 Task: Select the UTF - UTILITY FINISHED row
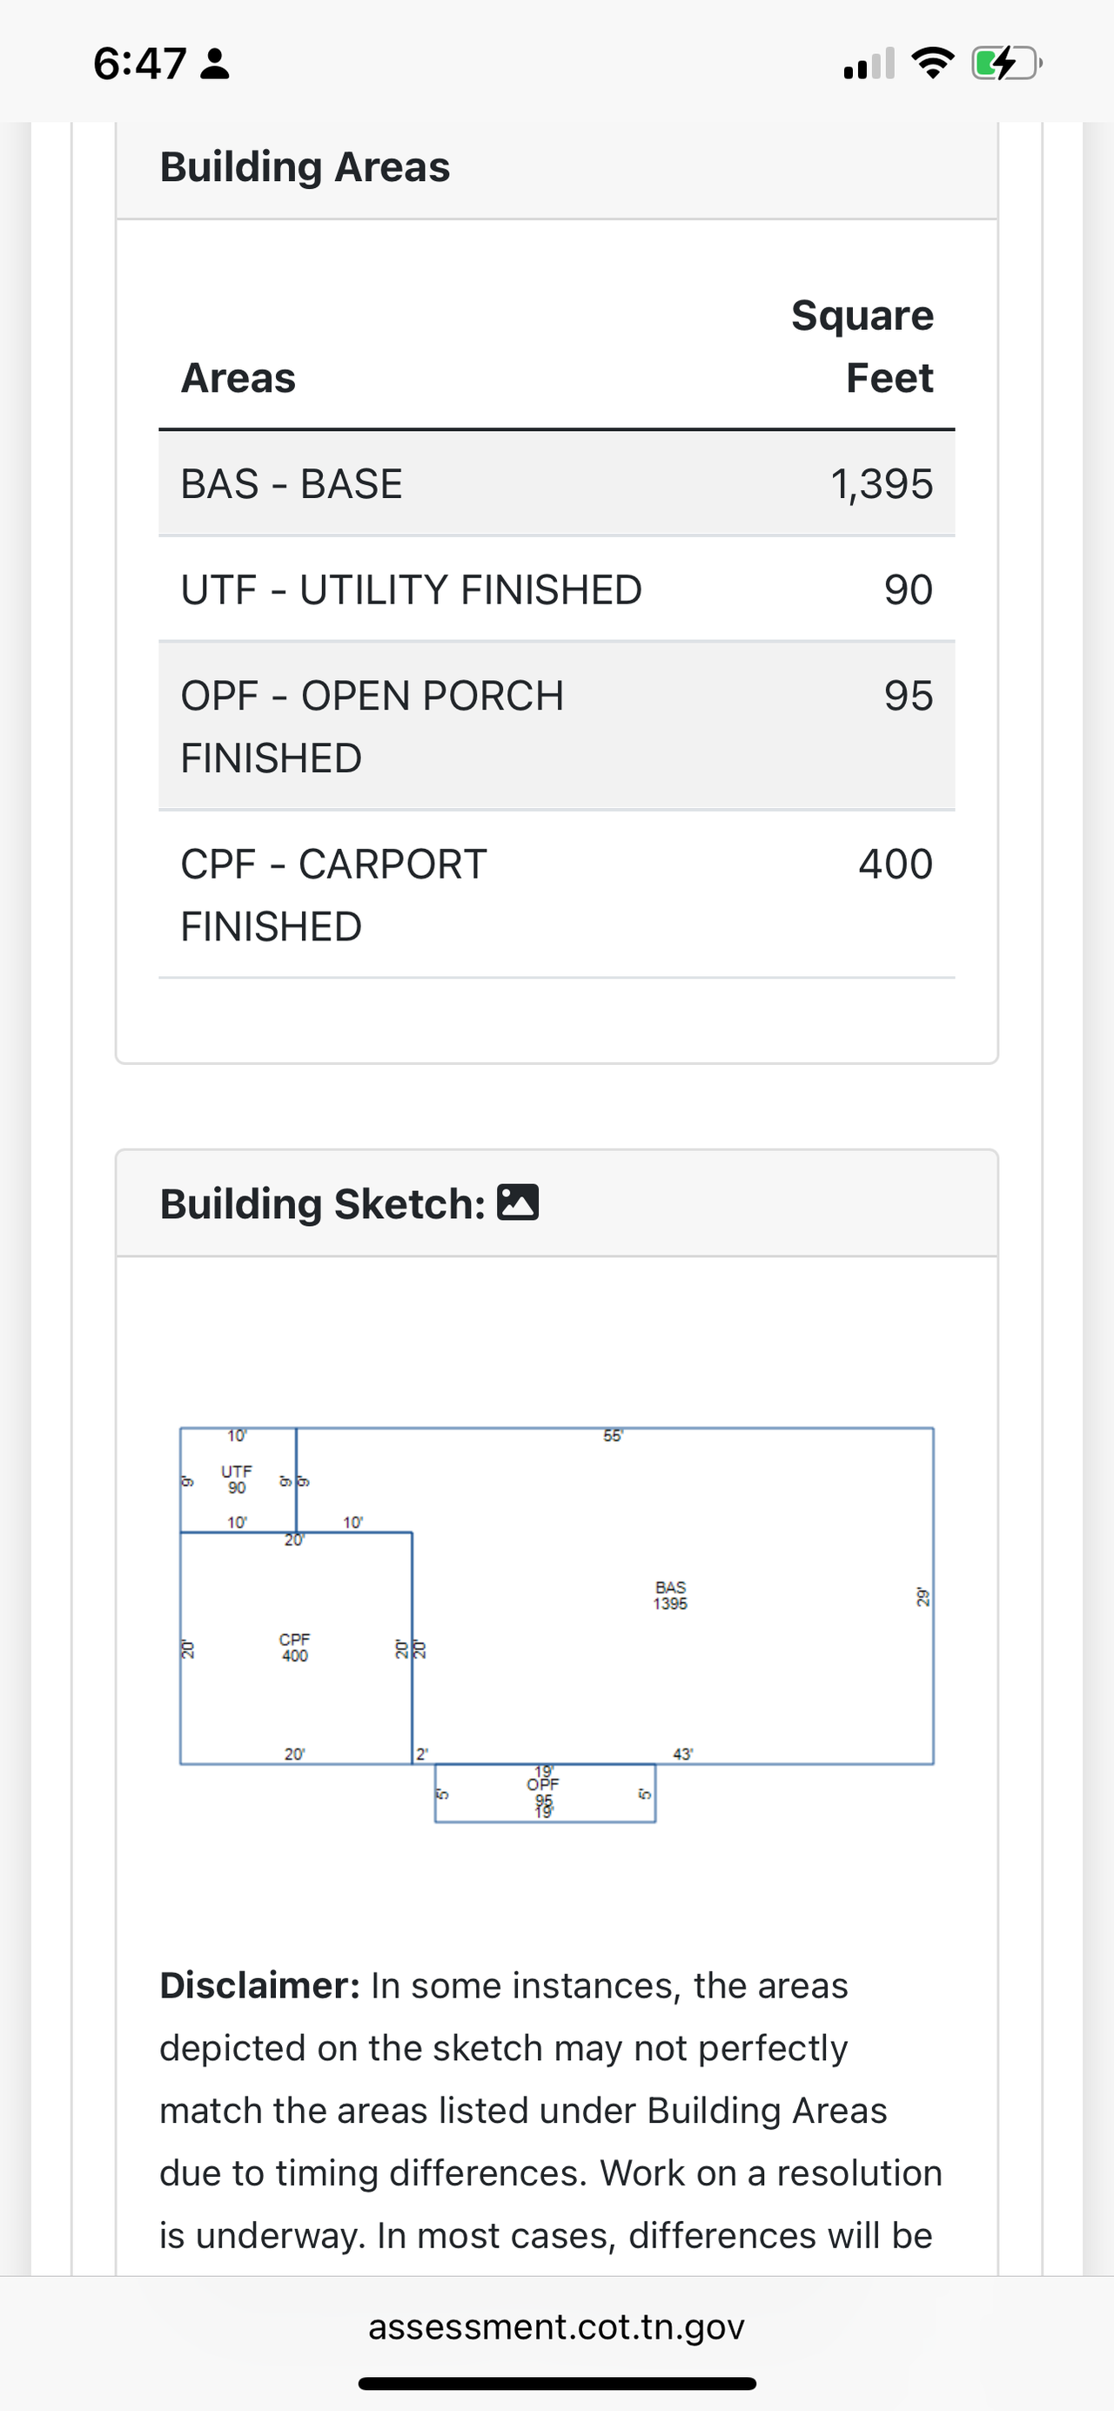[556, 589]
